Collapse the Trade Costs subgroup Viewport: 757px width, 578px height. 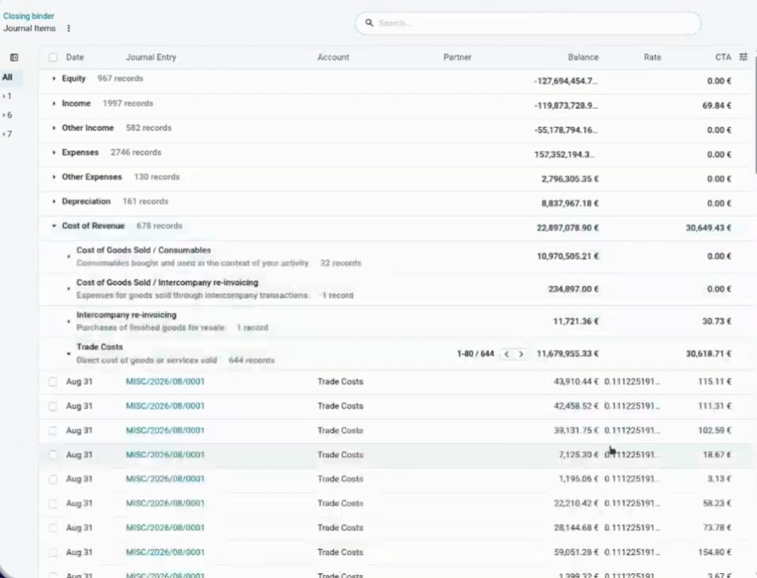click(68, 354)
